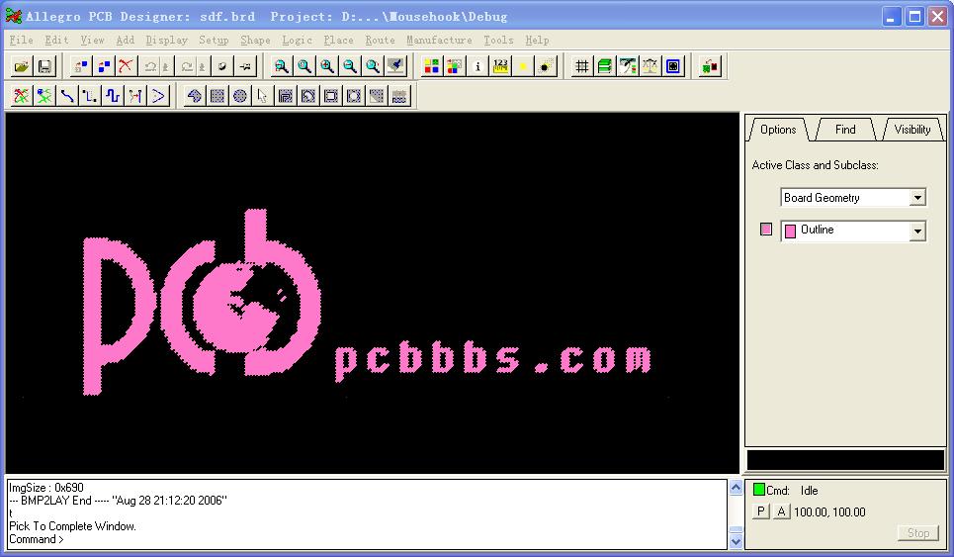Viewport: 954px width, 557px height.
Task: Click the balance scales toolbar icon
Action: [650, 65]
